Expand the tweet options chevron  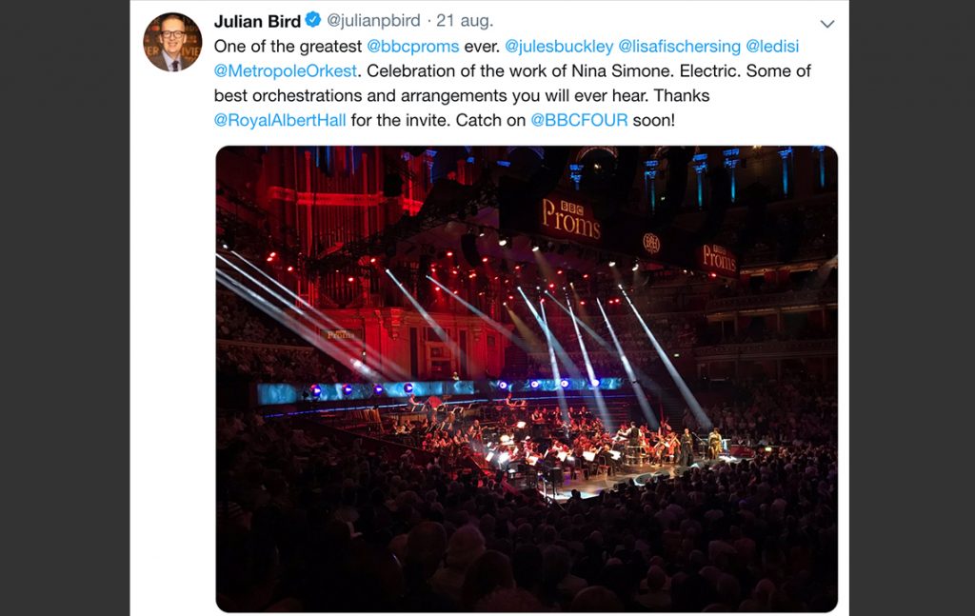pos(827,24)
